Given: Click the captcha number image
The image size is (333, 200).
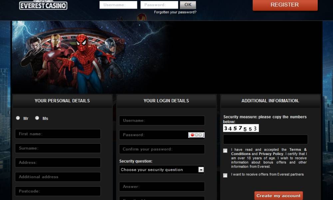Looking at the screenshot, I should (x=241, y=128).
